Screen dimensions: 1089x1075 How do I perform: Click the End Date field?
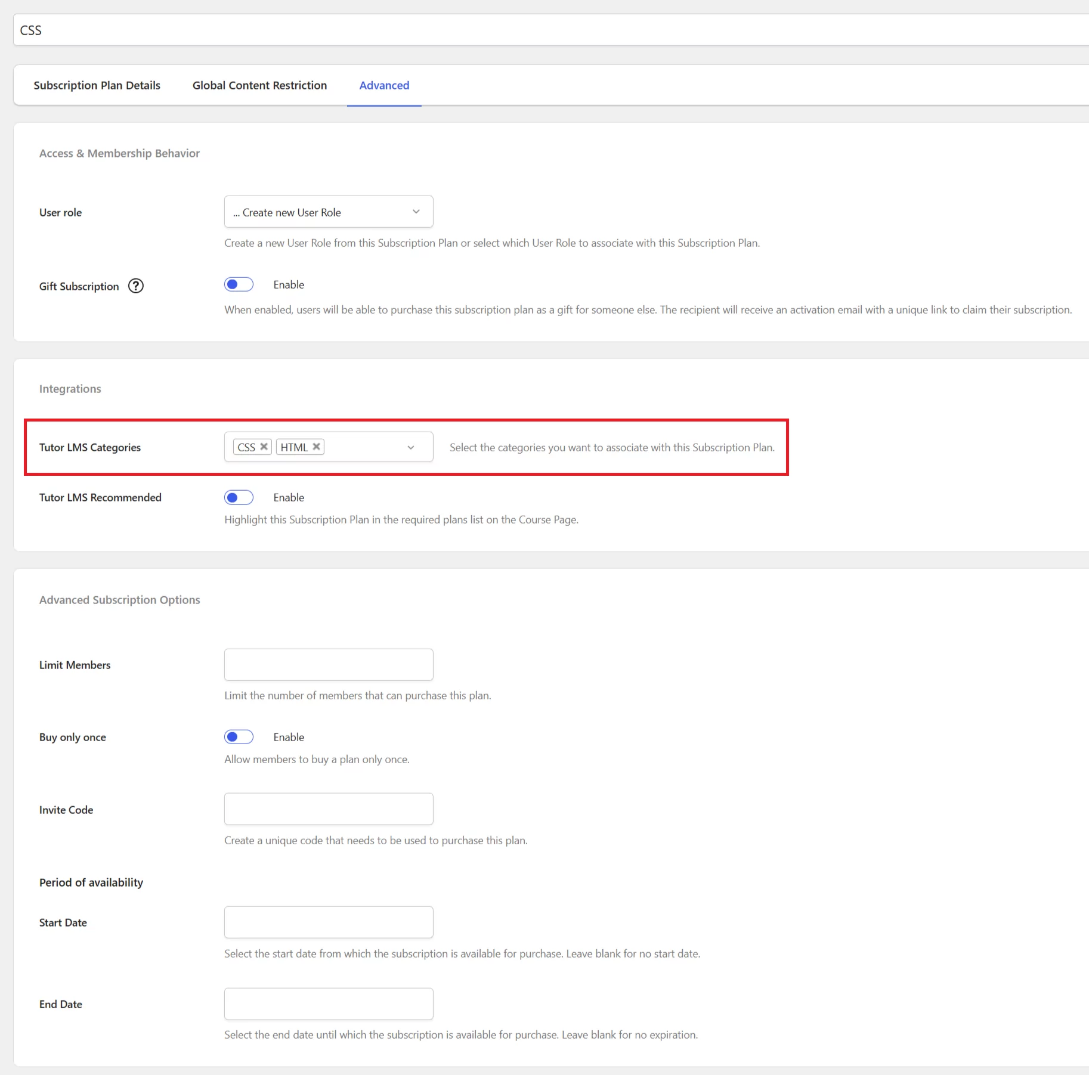tap(329, 1004)
